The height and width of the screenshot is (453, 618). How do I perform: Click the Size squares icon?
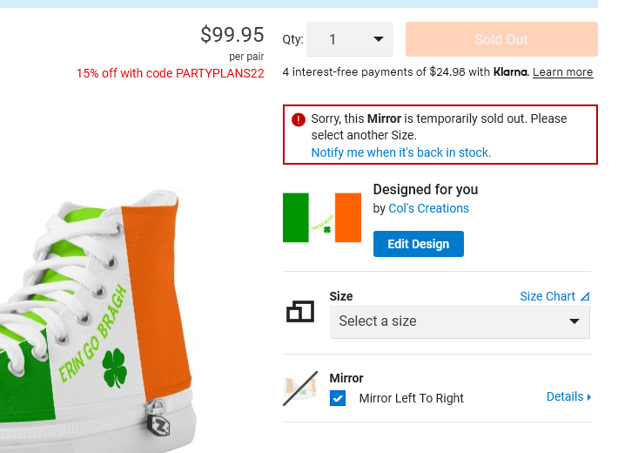pos(300,311)
